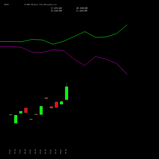Select the green 29 Jul candlestick
This screenshot has width=159, height=159.
click(61, 103)
